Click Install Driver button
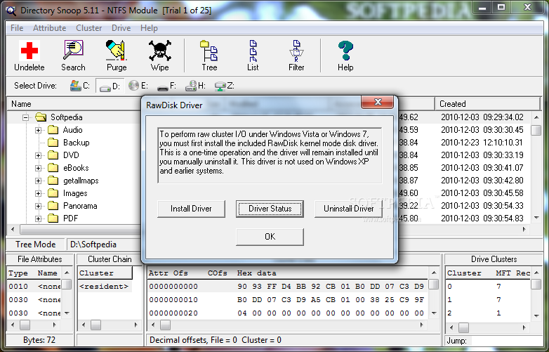This screenshot has height=352, width=549. 191,209
